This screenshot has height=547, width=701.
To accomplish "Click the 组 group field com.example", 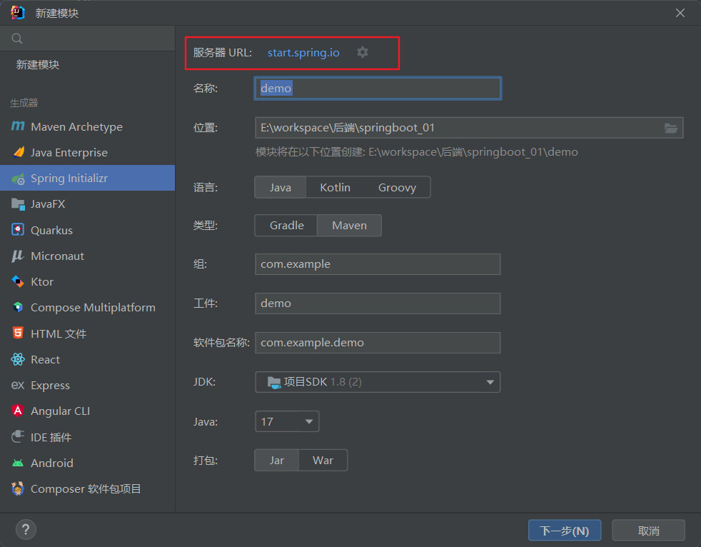I will [x=378, y=264].
